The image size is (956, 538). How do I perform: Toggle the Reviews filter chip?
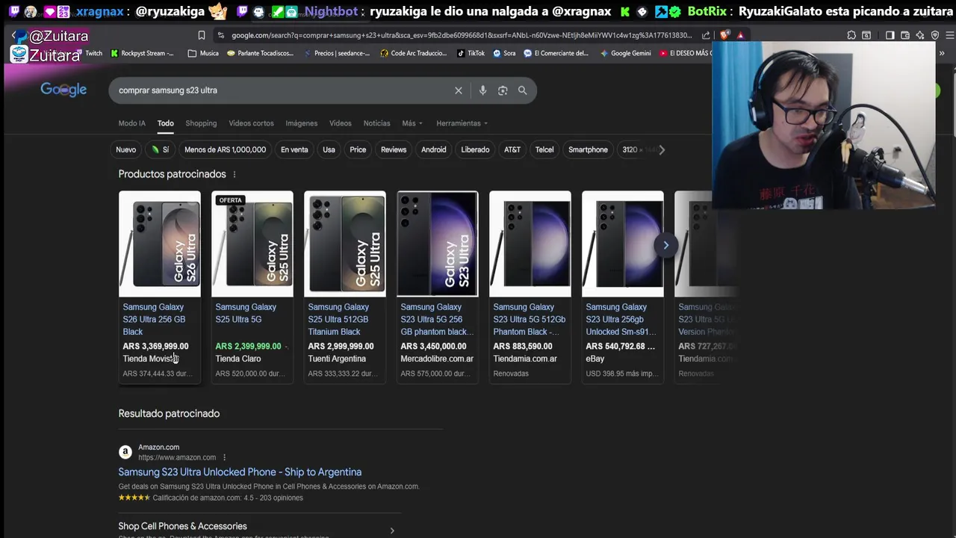[x=394, y=149]
